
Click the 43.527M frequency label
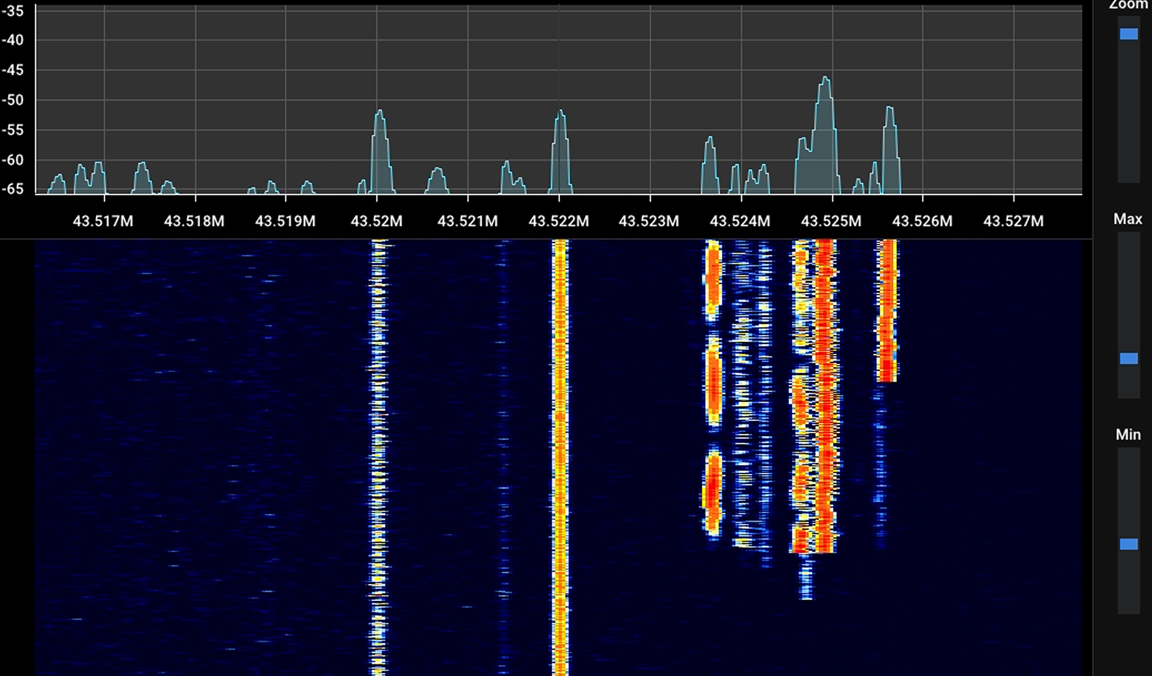(x=1013, y=221)
